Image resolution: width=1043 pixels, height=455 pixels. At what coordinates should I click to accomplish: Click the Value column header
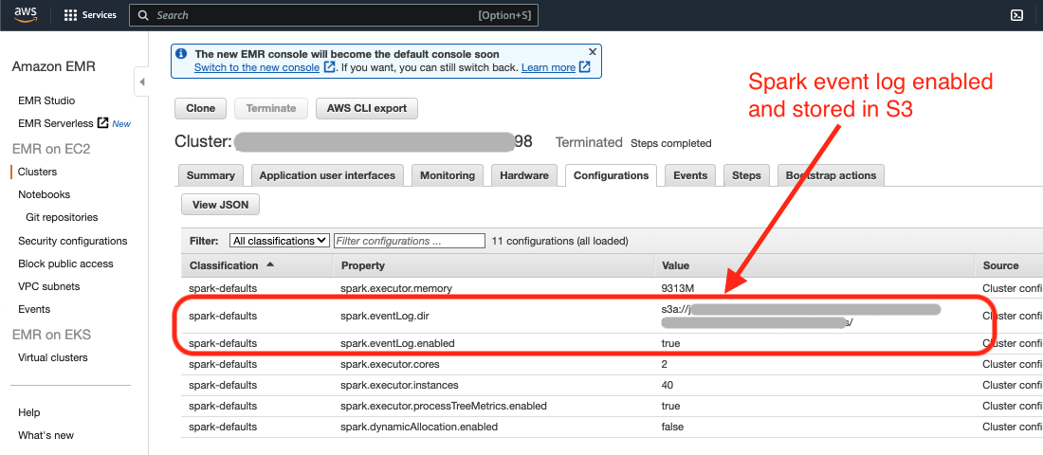click(x=676, y=265)
